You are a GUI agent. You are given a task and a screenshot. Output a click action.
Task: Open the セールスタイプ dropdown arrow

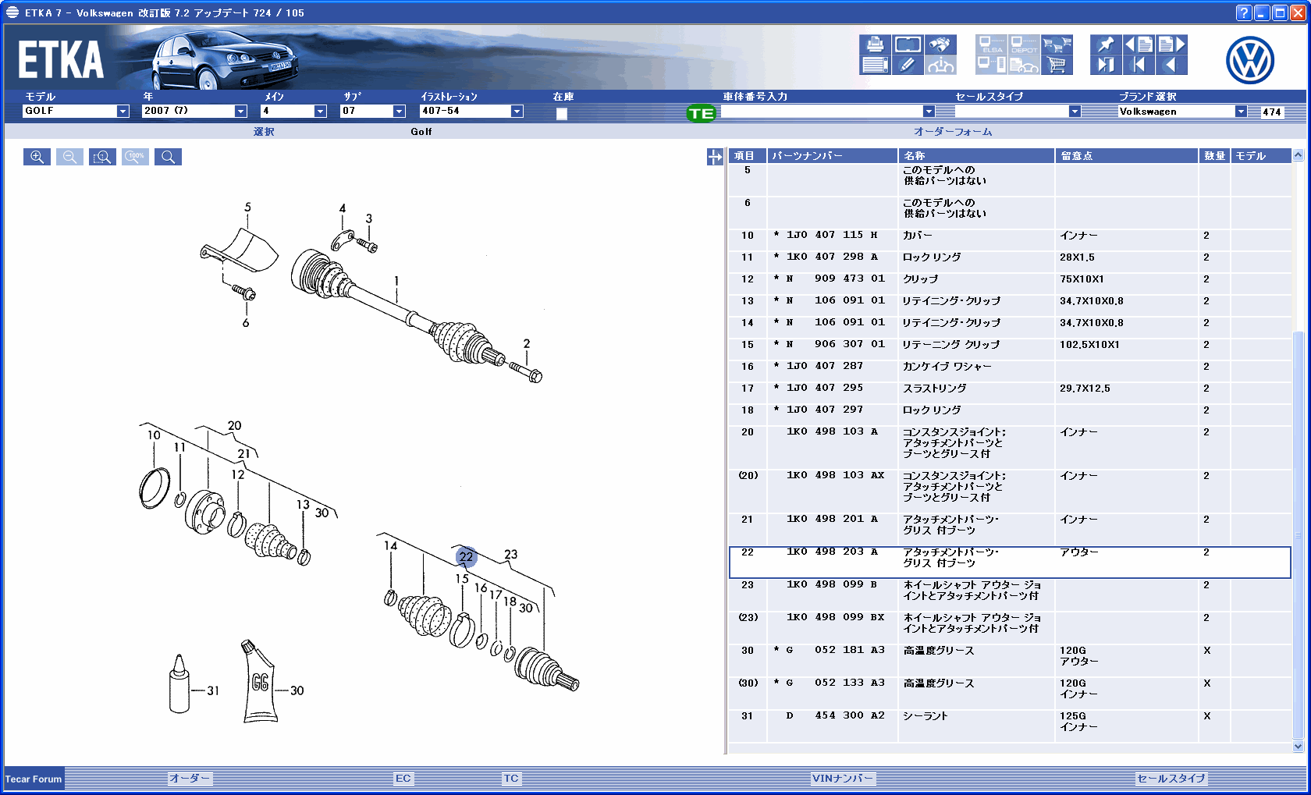(1075, 112)
